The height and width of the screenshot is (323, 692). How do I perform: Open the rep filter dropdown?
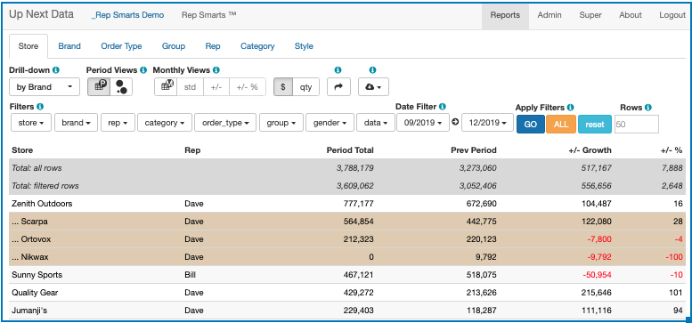(118, 123)
